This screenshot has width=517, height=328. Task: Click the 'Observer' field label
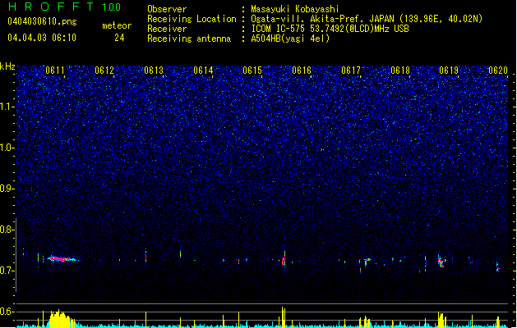coord(167,9)
